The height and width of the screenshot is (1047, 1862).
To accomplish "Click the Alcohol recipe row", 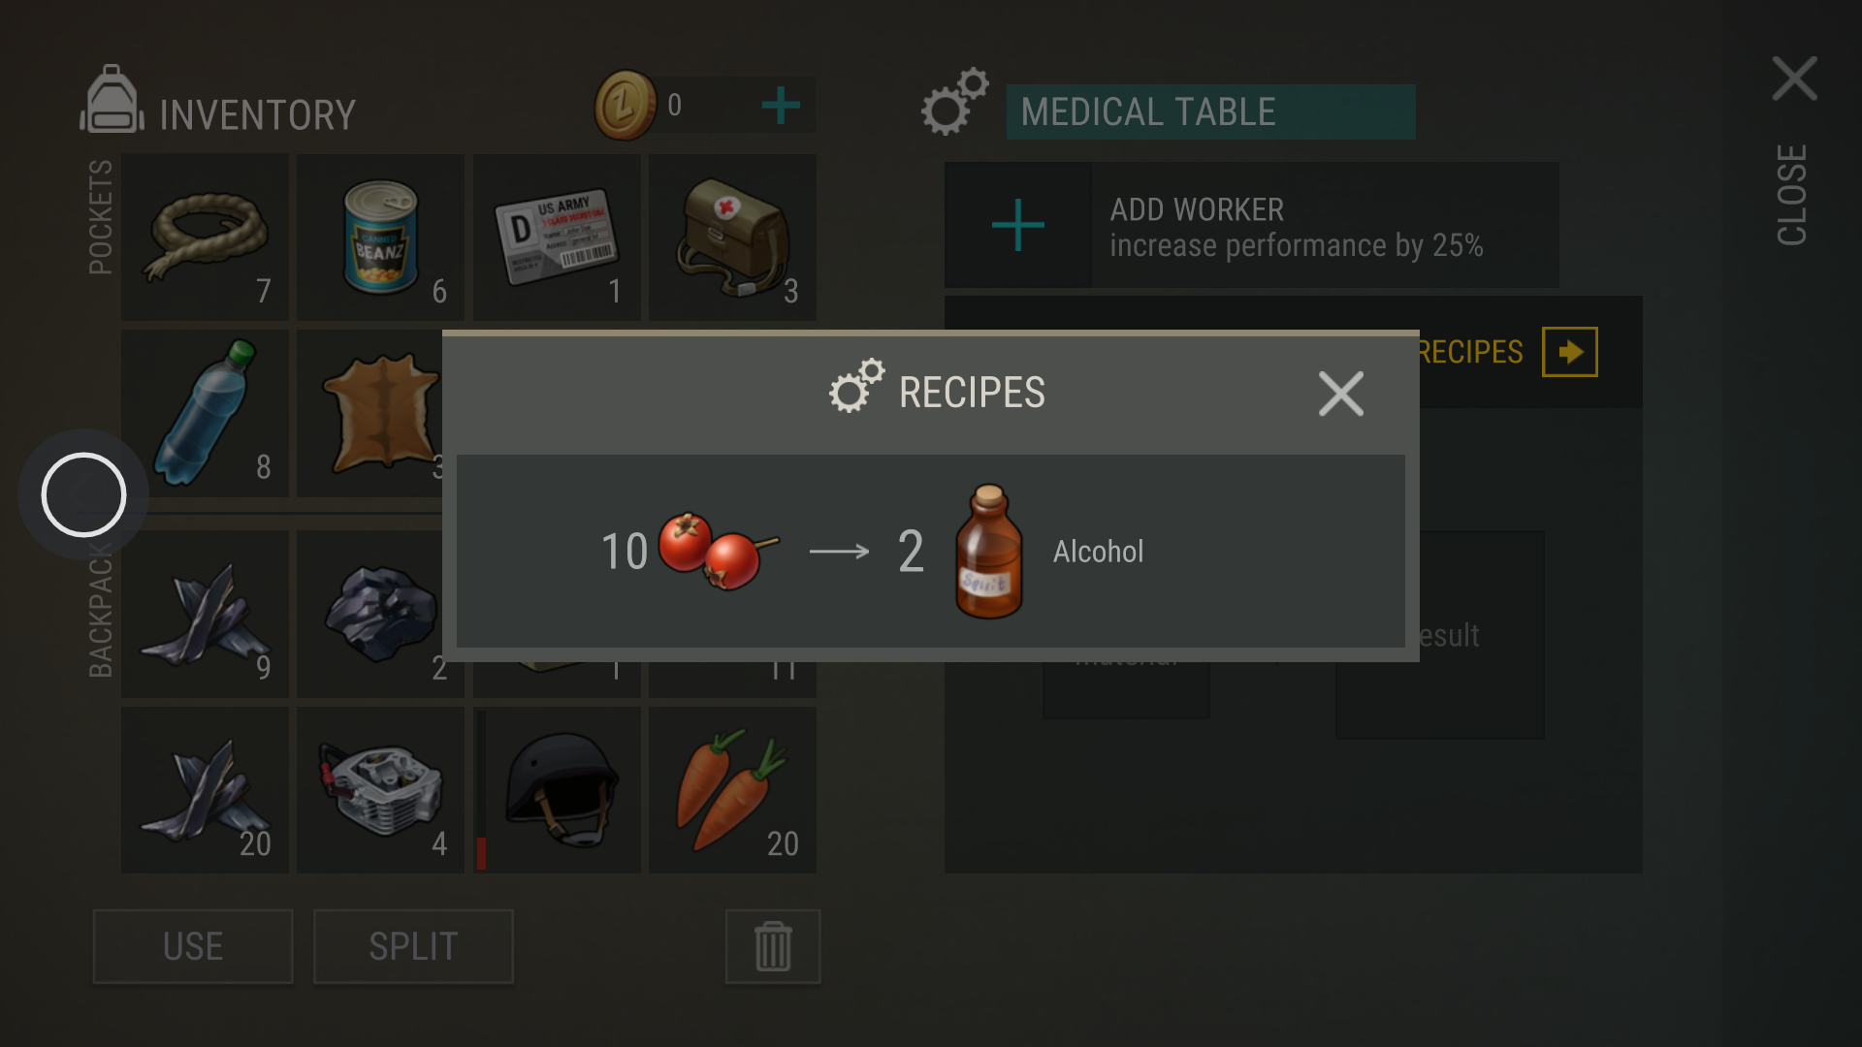I will pyautogui.click(x=931, y=551).
